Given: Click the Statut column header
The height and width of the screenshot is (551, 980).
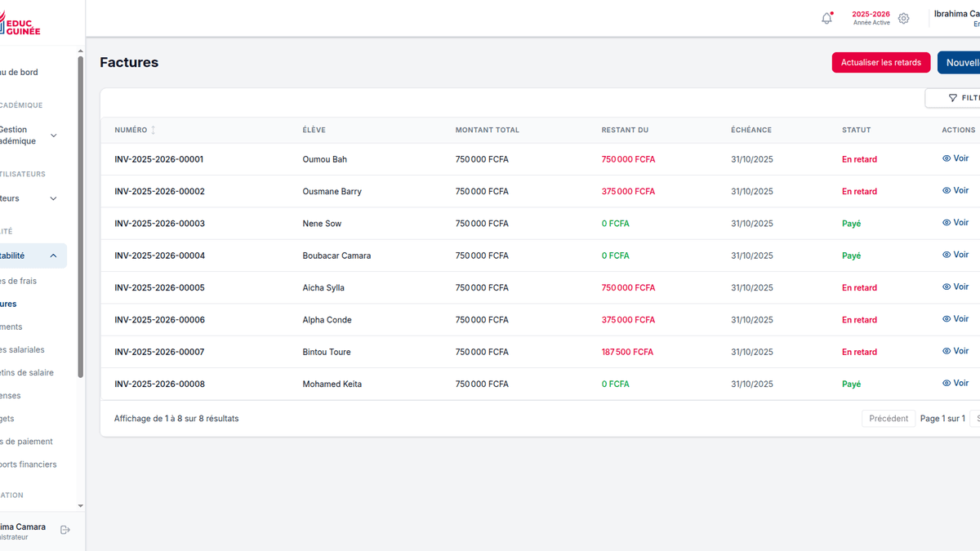Looking at the screenshot, I should [x=857, y=130].
